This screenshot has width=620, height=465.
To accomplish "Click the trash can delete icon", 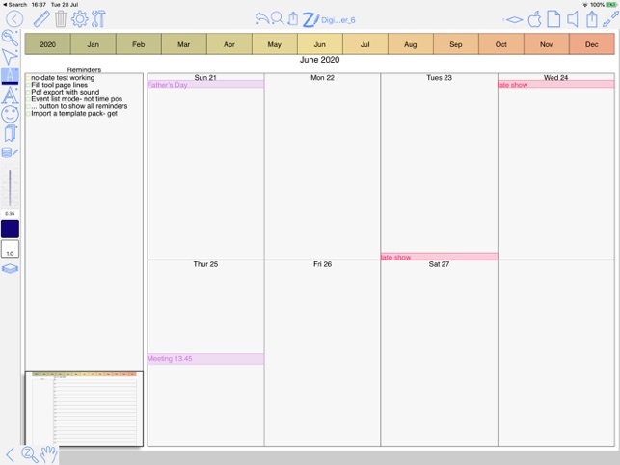I will [61, 18].
